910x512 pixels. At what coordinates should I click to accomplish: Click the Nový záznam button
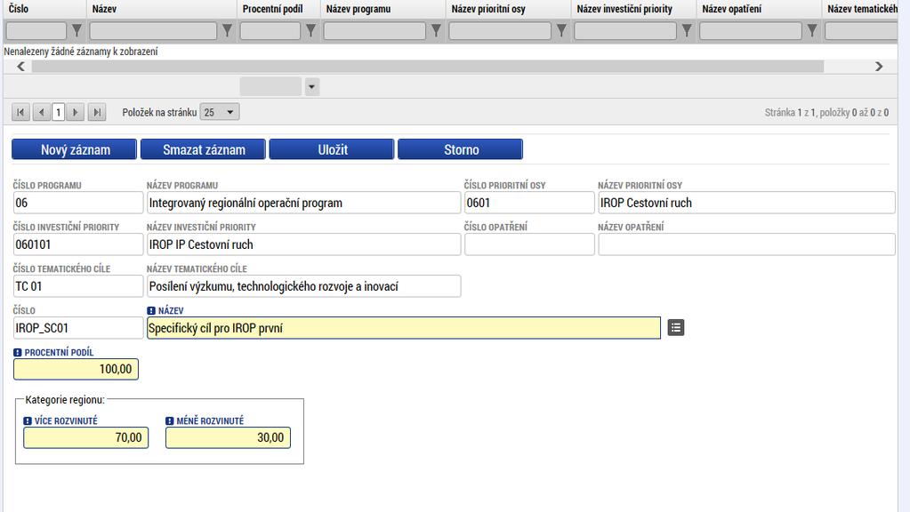click(x=75, y=149)
